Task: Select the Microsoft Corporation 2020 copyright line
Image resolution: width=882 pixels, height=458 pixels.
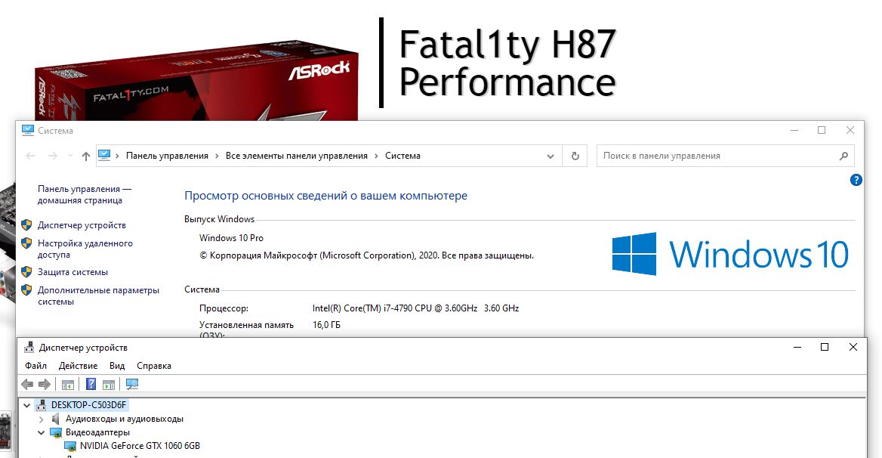Action: 366,255
